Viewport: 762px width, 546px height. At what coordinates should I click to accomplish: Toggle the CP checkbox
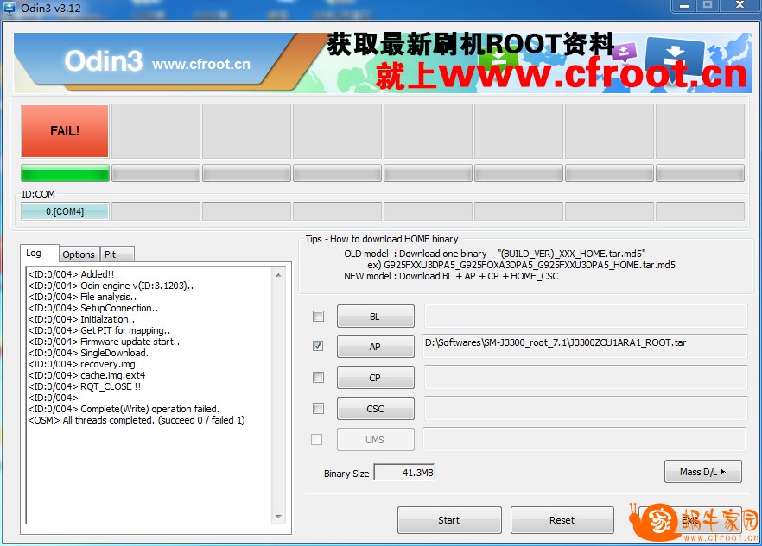[318, 377]
